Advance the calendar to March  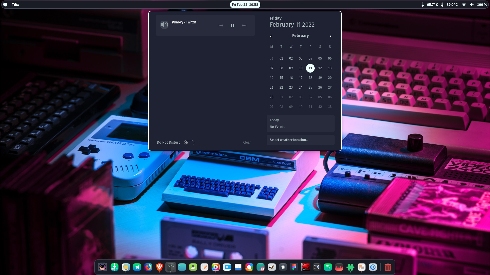330,36
